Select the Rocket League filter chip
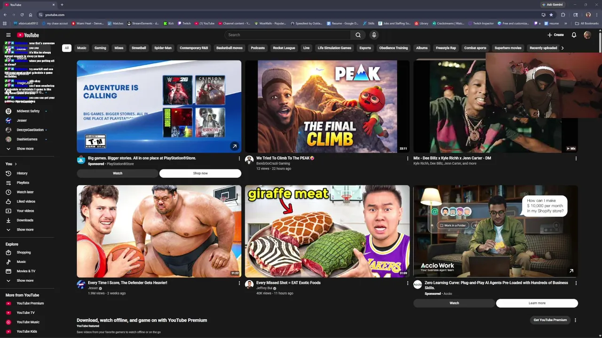The height and width of the screenshot is (338, 602). coord(284,48)
